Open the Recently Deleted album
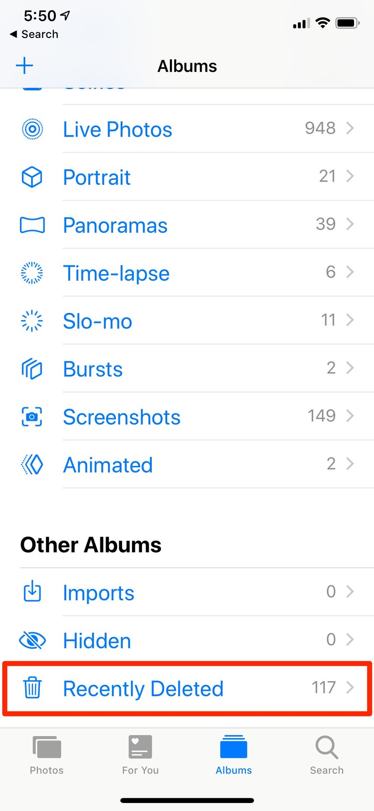This screenshot has width=374, height=811. pos(143,689)
